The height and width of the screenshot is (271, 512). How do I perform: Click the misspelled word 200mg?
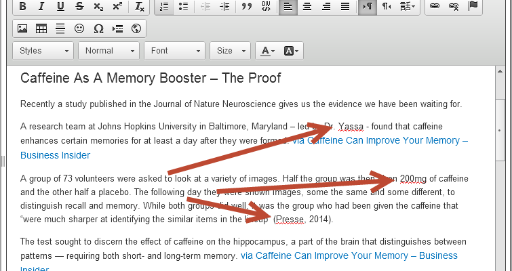pyautogui.click(x=414, y=179)
